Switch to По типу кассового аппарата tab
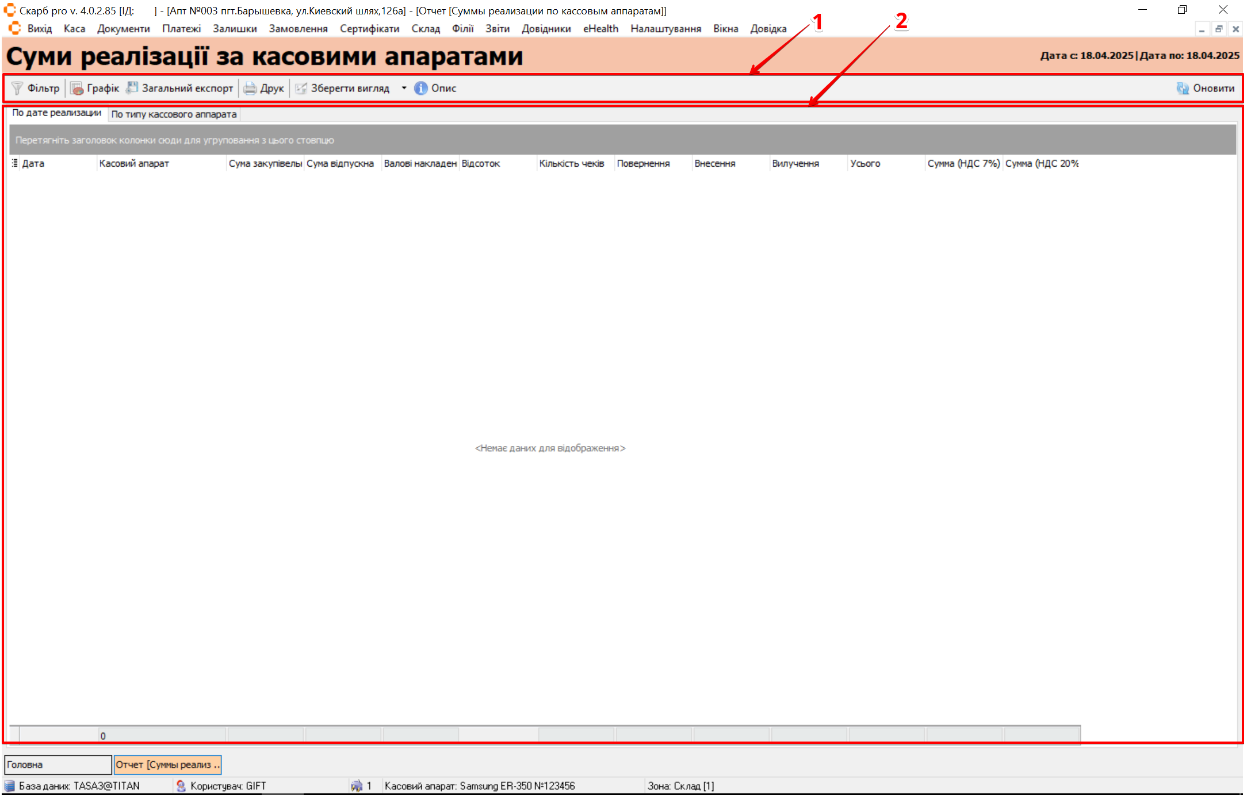Screen dimensions: 1247x795 [x=174, y=114]
